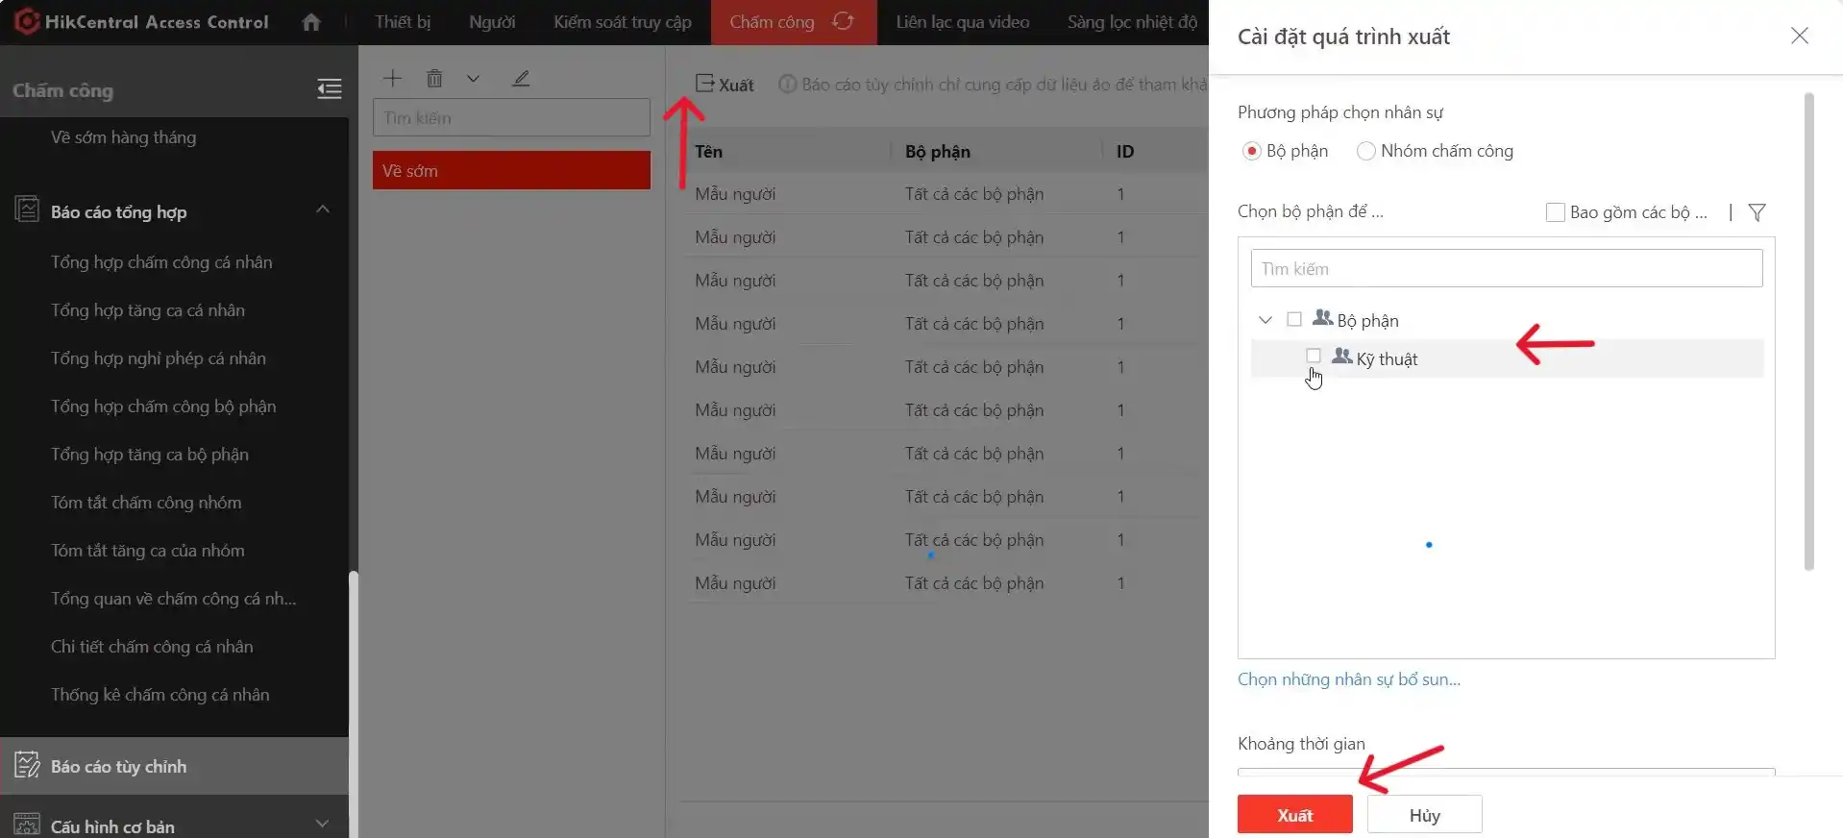This screenshot has height=838, width=1843.
Task: Click the plus icon to add report
Action: [x=392, y=79]
